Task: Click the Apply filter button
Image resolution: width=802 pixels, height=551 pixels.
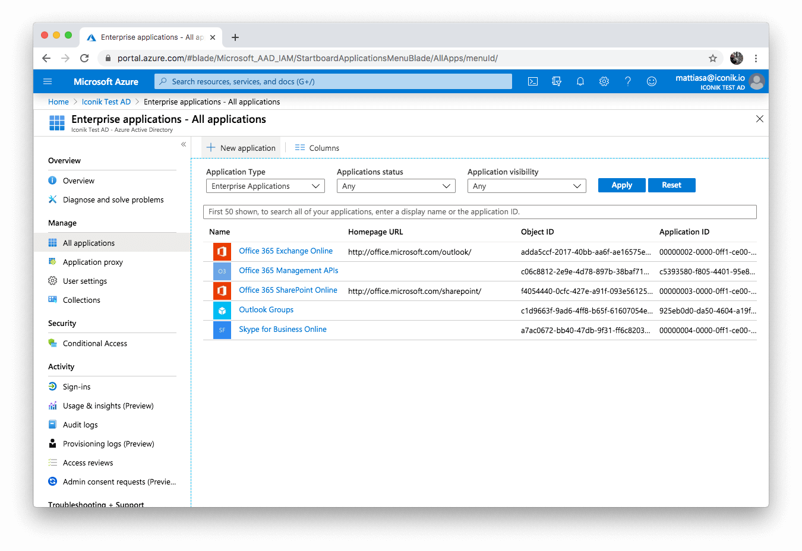Action: click(621, 185)
